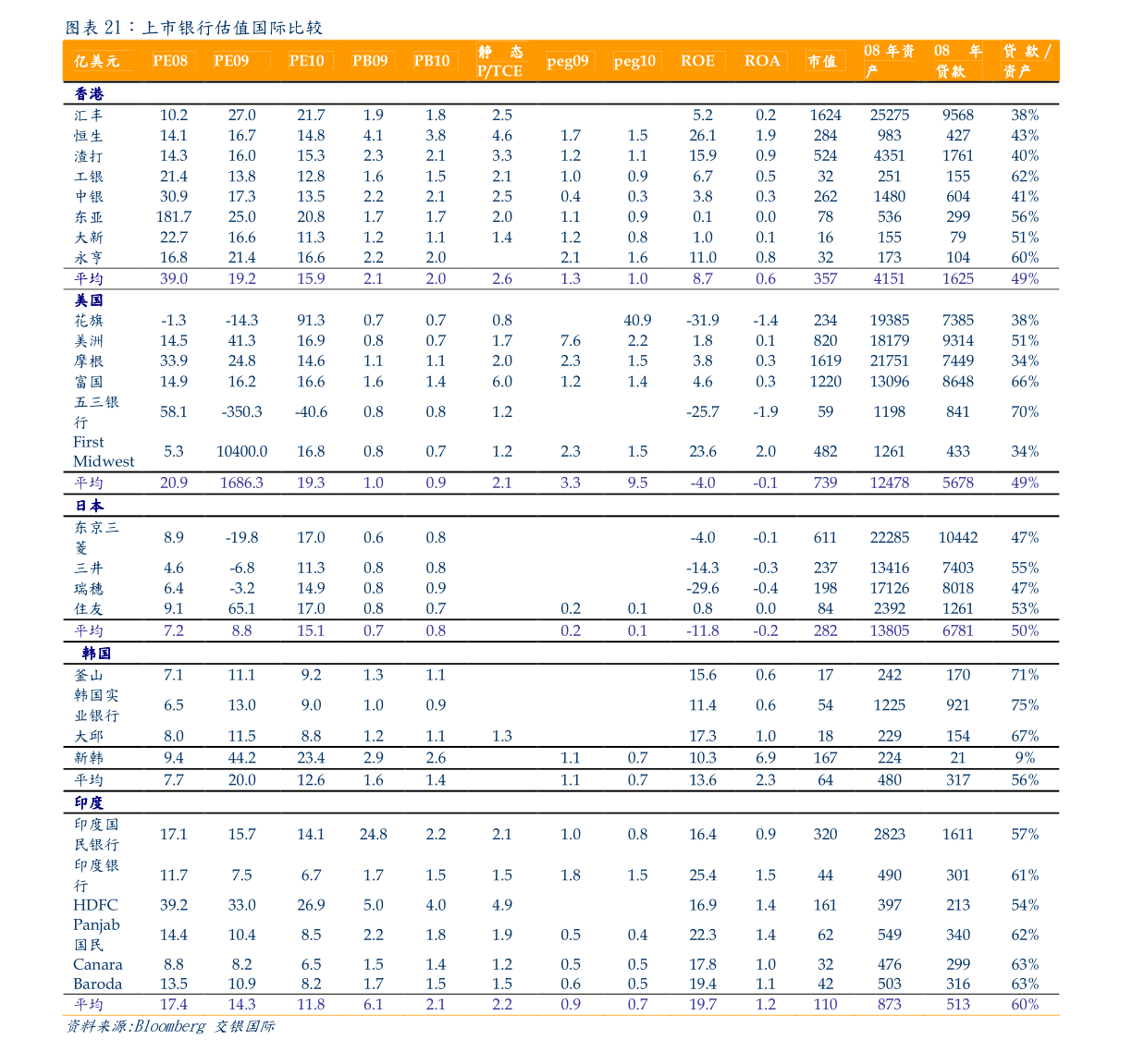
Task: Click the PE08 column header
Action: coord(170,61)
